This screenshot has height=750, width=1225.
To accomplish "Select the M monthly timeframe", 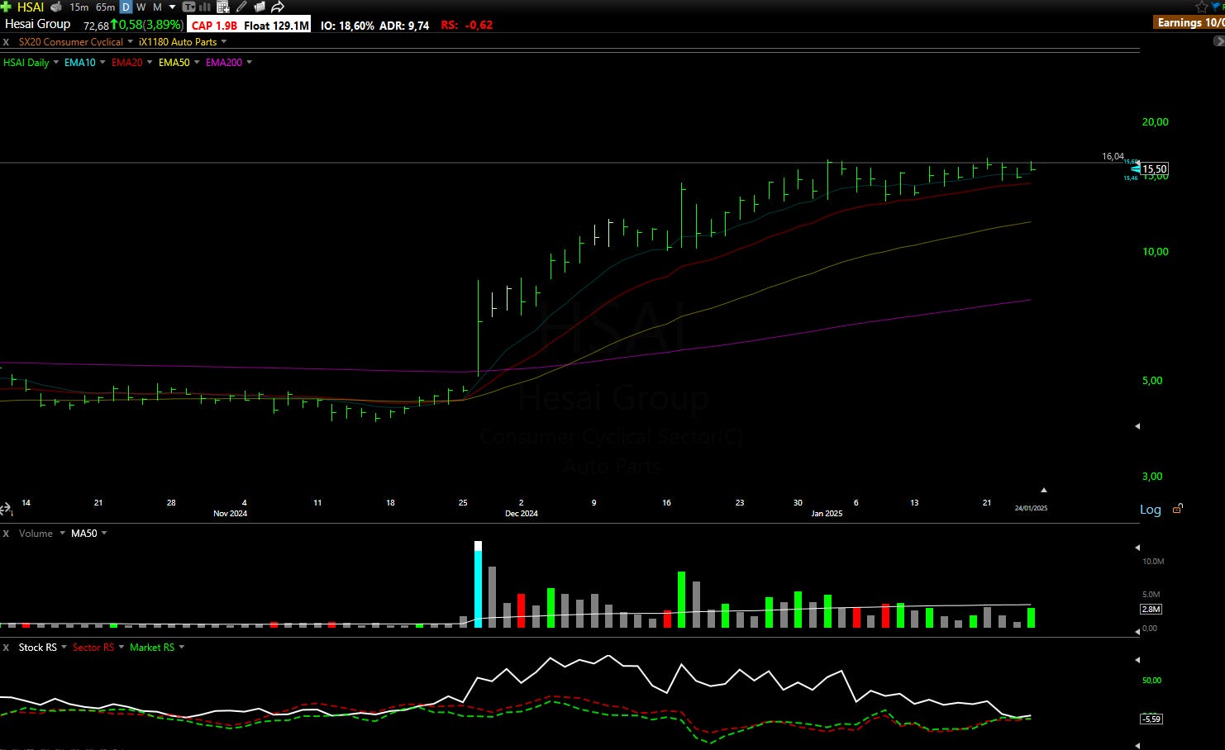I will (x=157, y=7).
